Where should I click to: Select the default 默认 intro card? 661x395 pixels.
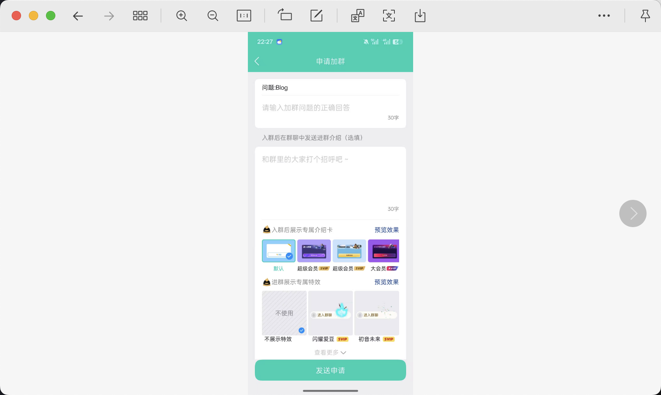coord(278,251)
